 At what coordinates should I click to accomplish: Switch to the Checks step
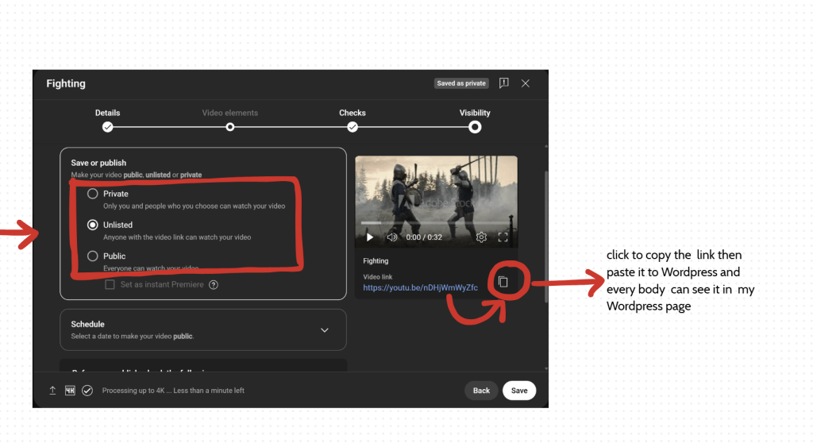pyautogui.click(x=353, y=127)
